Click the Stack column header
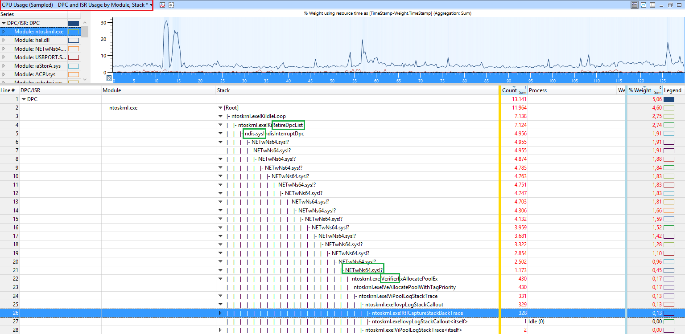Image resolution: width=685 pixels, height=334 pixels. (x=357, y=90)
